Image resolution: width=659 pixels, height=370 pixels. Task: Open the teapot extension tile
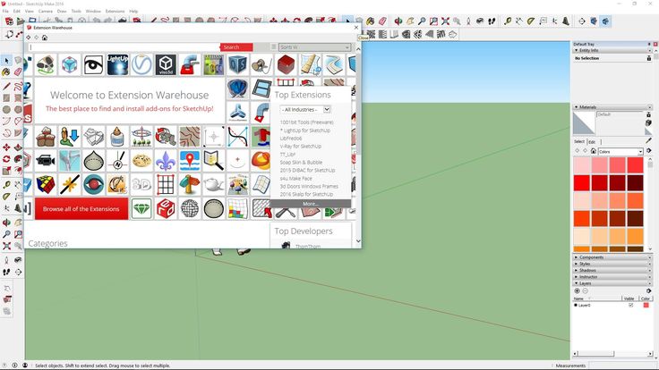(213, 185)
